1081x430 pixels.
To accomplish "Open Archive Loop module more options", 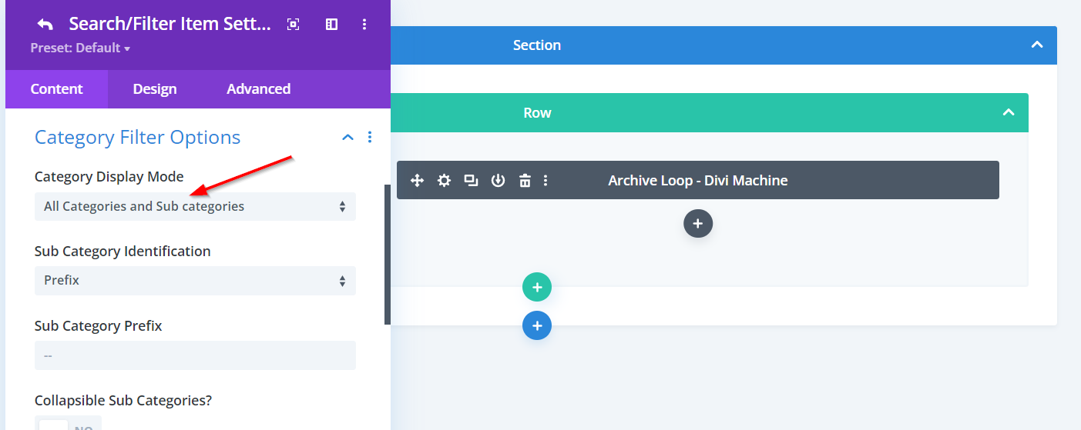I will (x=546, y=181).
